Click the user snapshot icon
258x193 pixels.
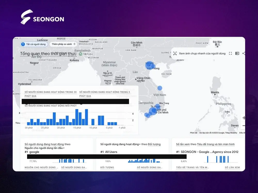tap(175, 53)
